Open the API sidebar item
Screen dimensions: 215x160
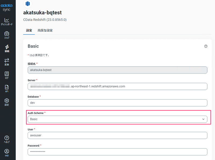tap(7, 89)
